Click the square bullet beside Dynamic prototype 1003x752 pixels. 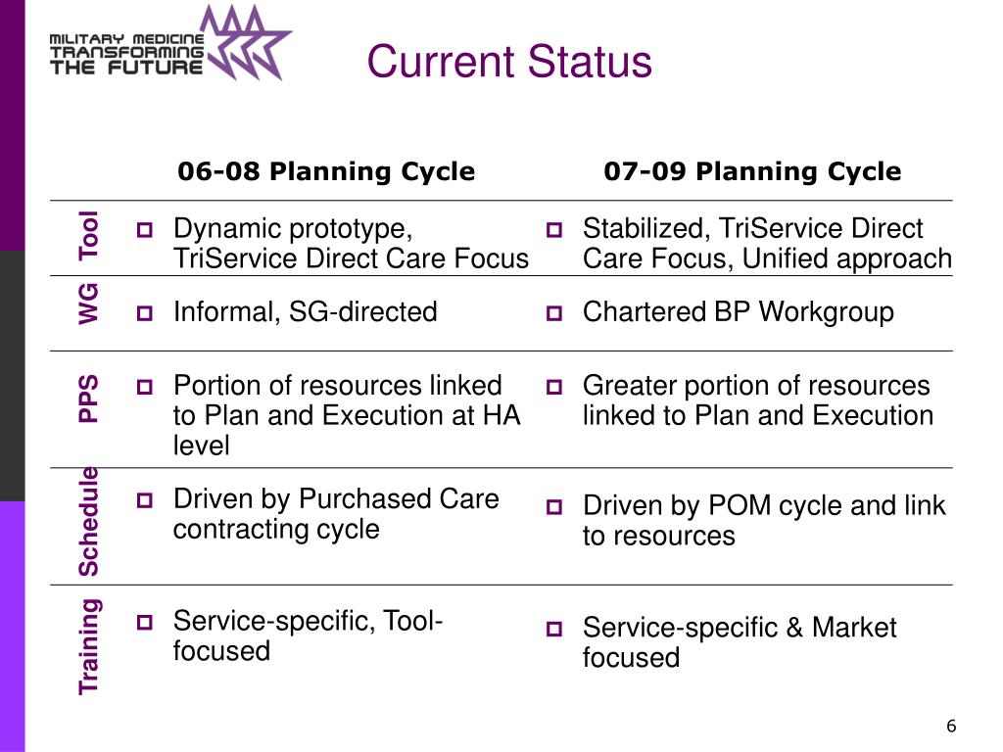coord(145,229)
